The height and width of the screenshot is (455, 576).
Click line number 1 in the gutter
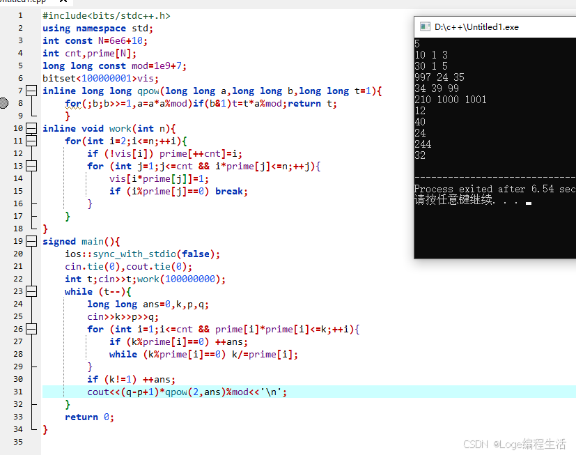[x=21, y=15]
